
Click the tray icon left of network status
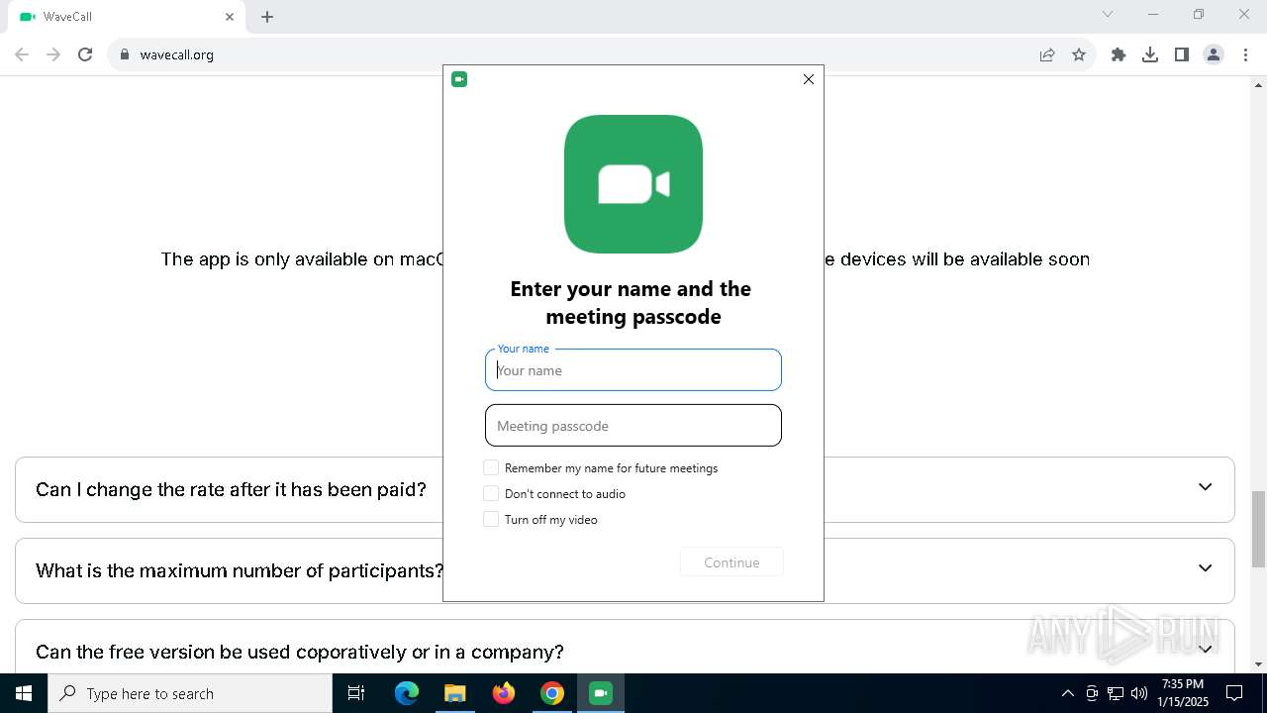pyautogui.click(x=1092, y=693)
